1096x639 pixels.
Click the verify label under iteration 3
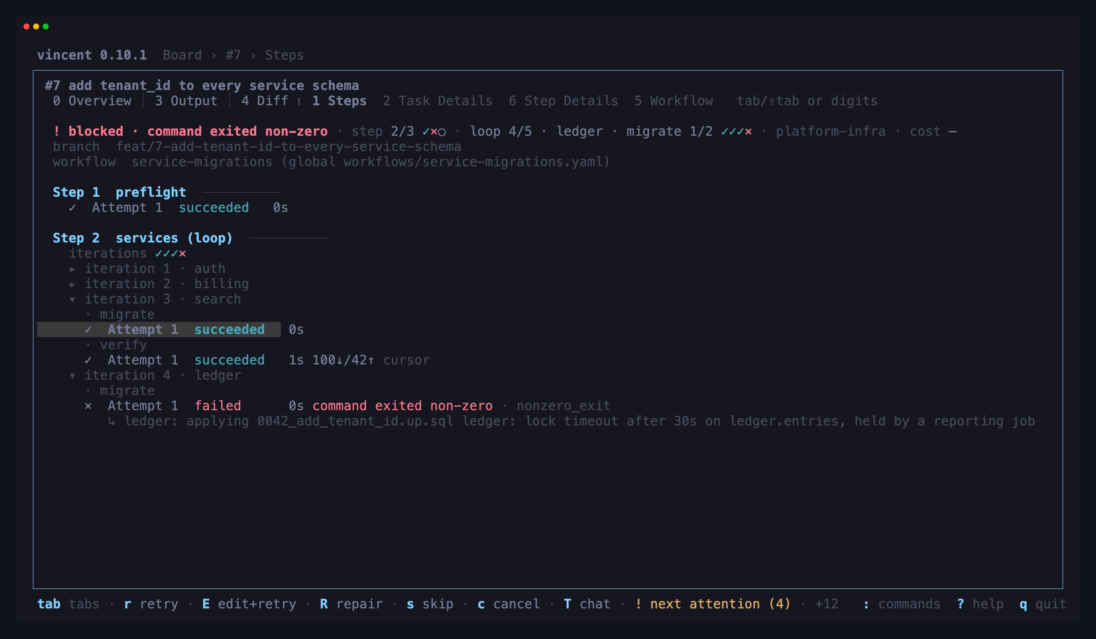point(123,345)
